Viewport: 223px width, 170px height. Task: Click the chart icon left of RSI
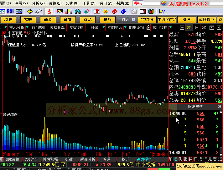pyautogui.click(x=3, y=11)
